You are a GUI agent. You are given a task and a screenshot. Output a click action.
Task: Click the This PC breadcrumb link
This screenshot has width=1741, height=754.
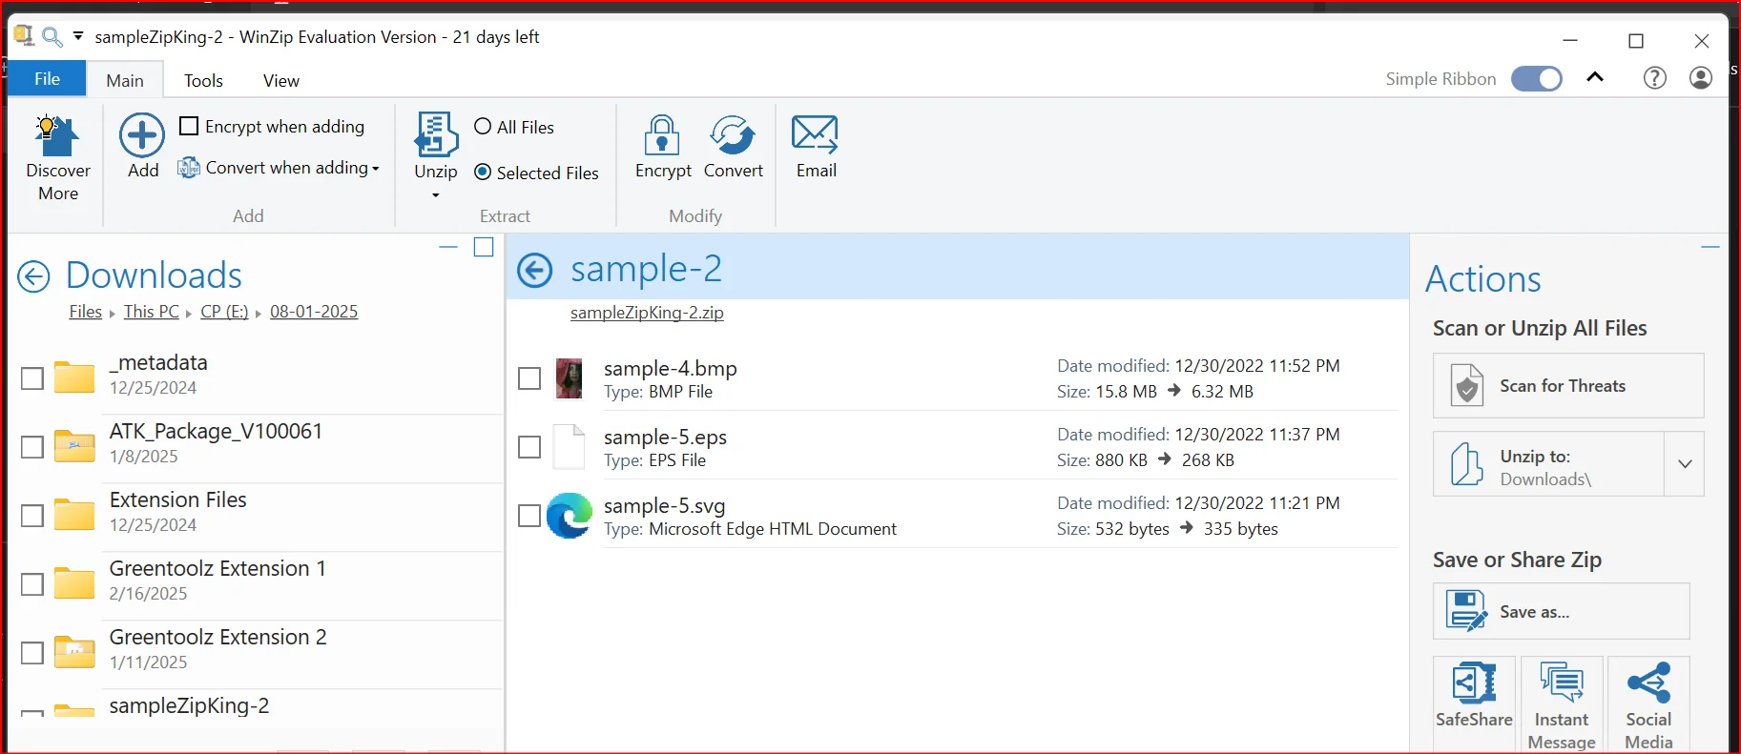point(152,312)
